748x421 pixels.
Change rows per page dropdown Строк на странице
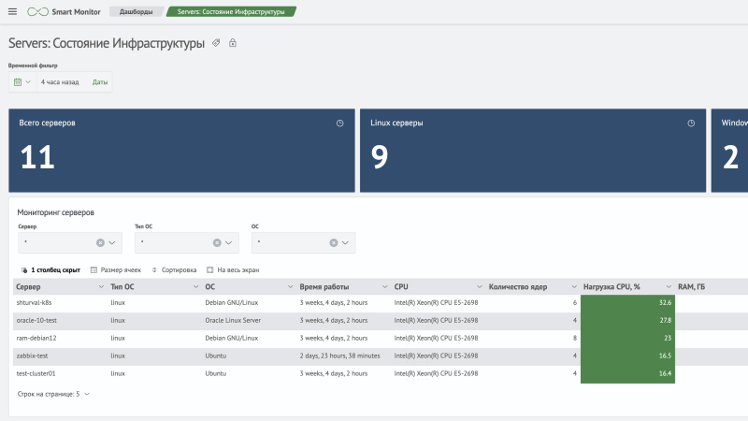click(x=53, y=394)
